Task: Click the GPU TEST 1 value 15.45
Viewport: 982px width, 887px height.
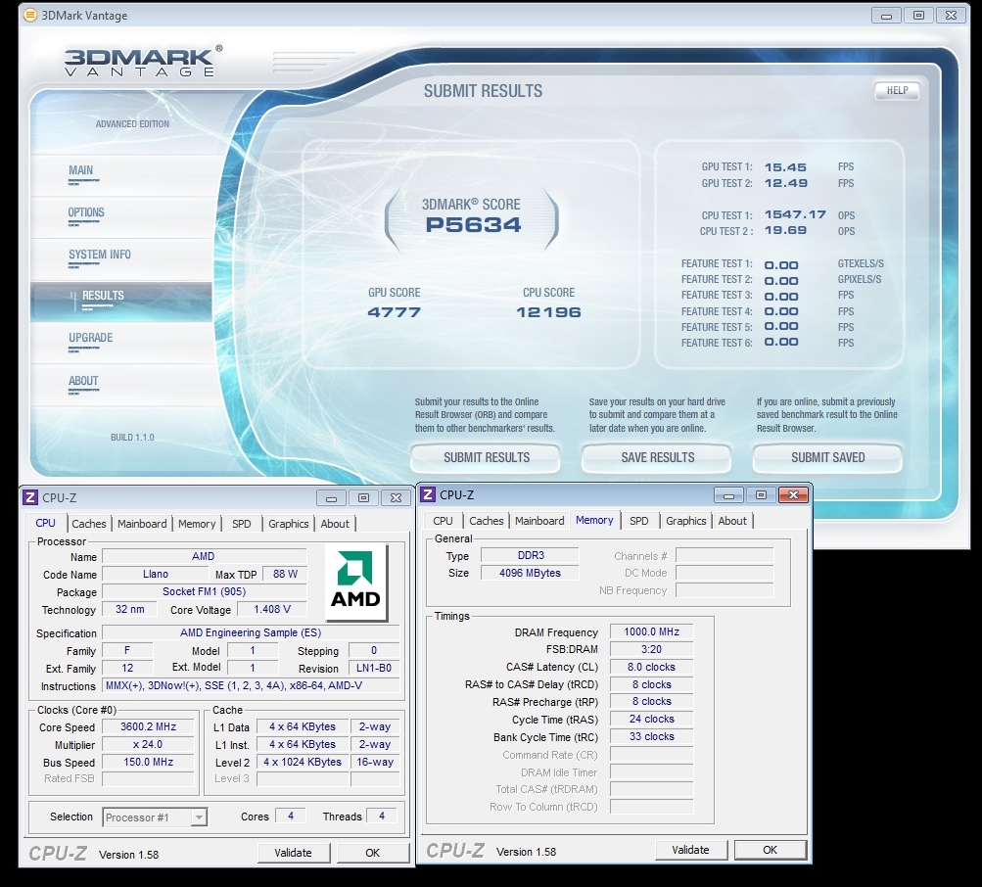Action: [x=785, y=167]
